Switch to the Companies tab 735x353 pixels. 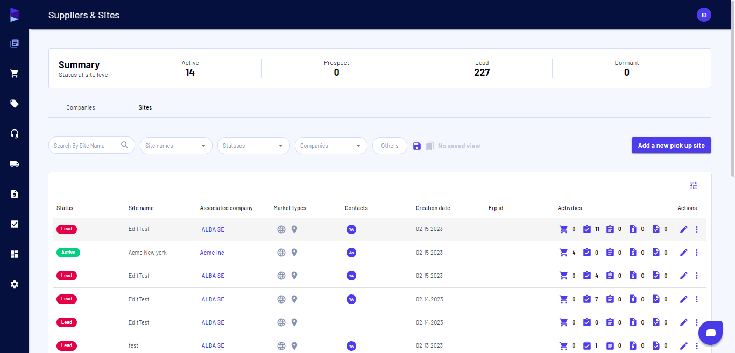[x=81, y=107]
